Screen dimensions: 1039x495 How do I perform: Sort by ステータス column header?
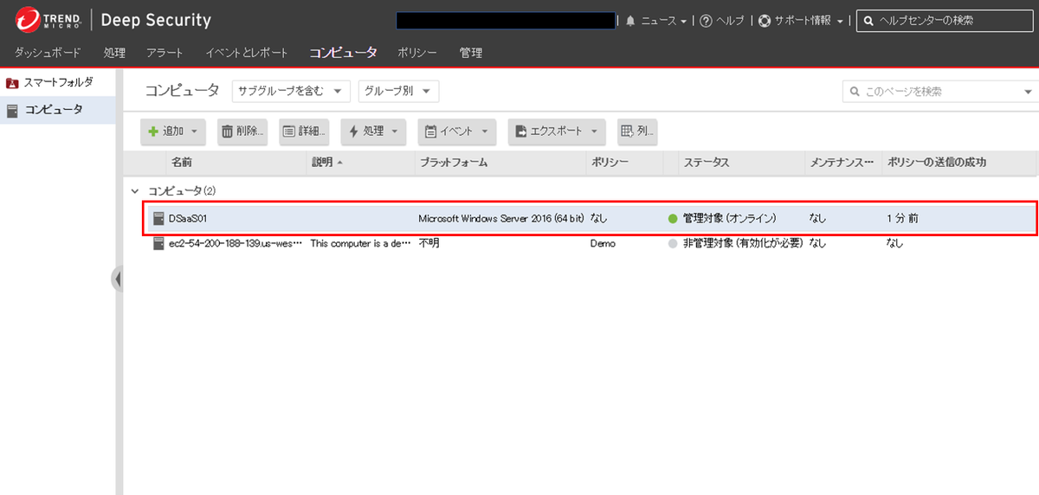click(x=707, y=163)
